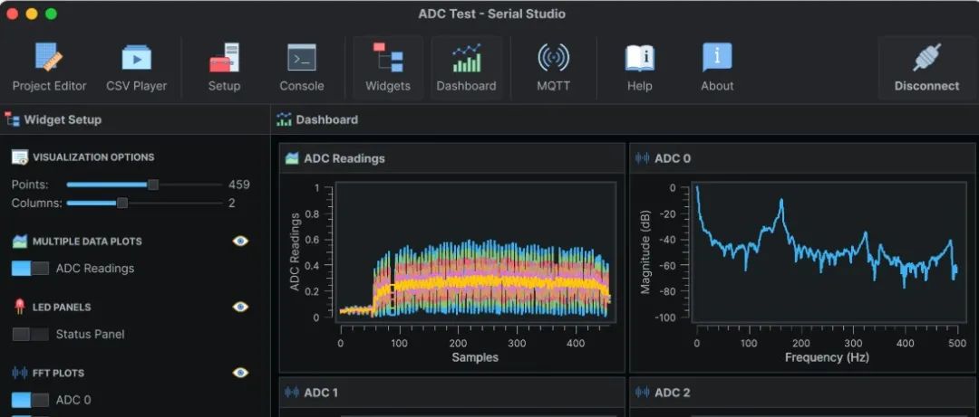
Task: Click the Columns slider handle
Action: (x=122, y=204)
